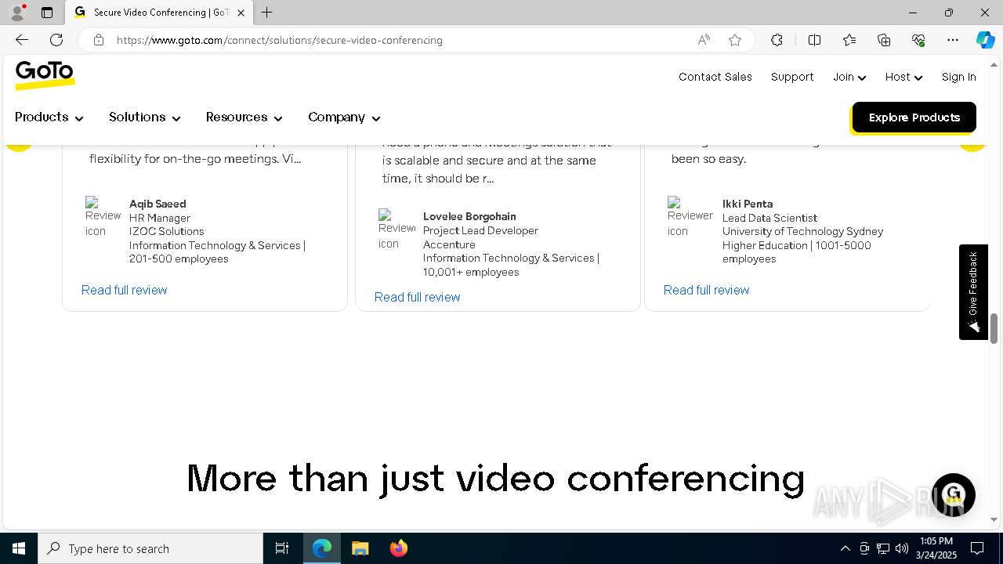Open Contact Sales page

715,77
